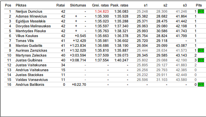Select the Pilotas column header

(x=21, y=5)
